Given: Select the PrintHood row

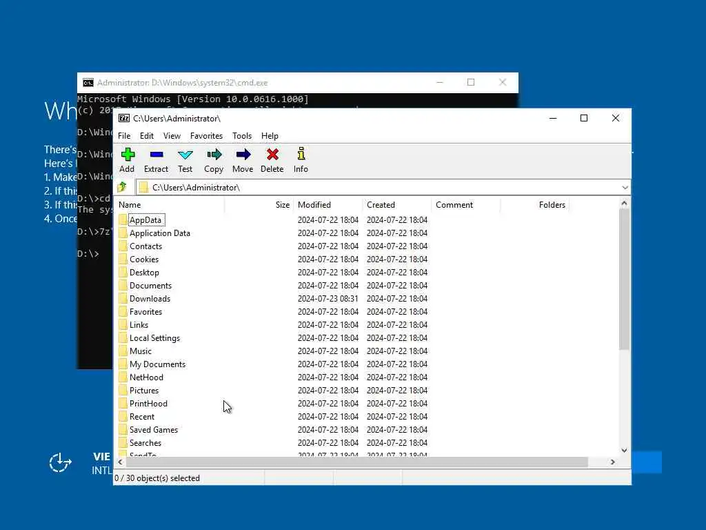Looking at the screenshot, I should point(367,403).
